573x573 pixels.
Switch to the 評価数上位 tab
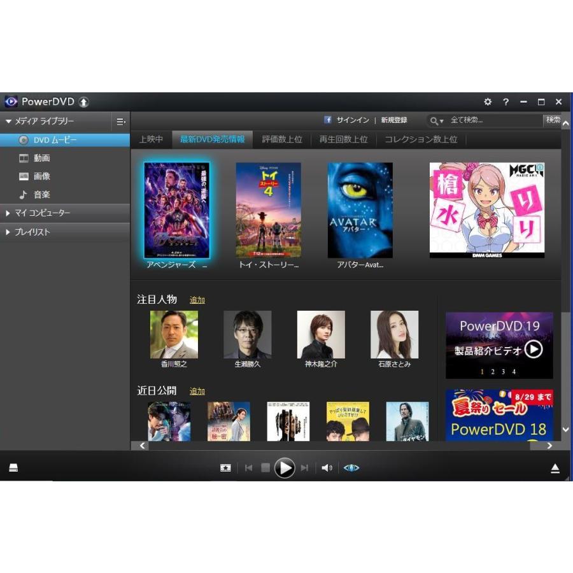[x=282, y=139]
